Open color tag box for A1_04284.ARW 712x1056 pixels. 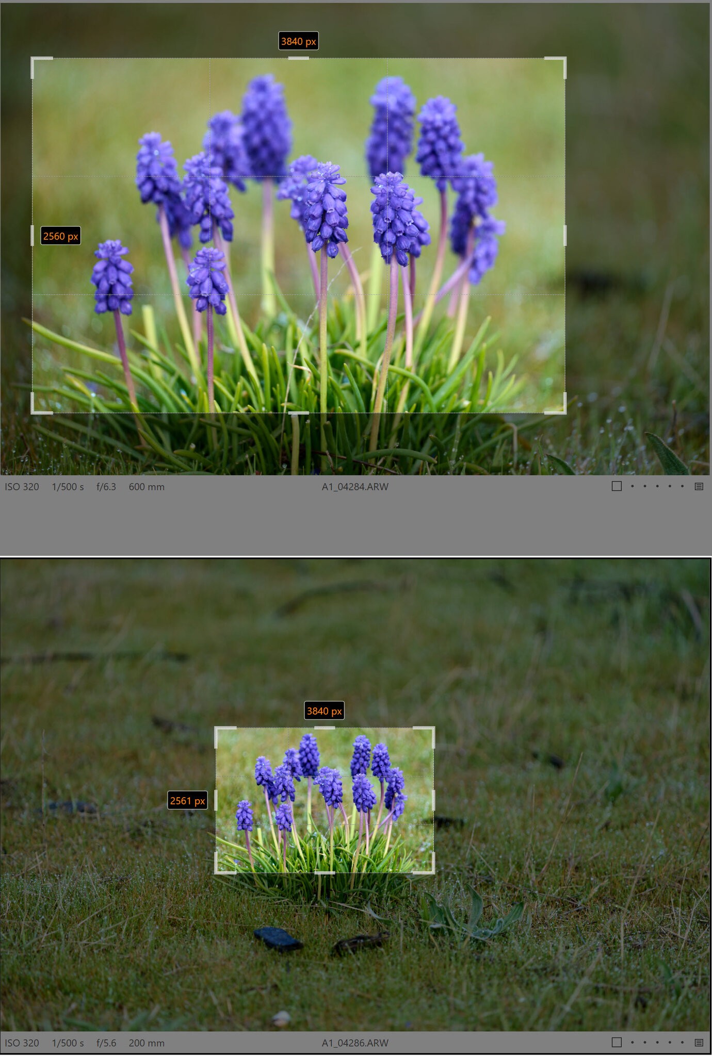click(616, 486)
